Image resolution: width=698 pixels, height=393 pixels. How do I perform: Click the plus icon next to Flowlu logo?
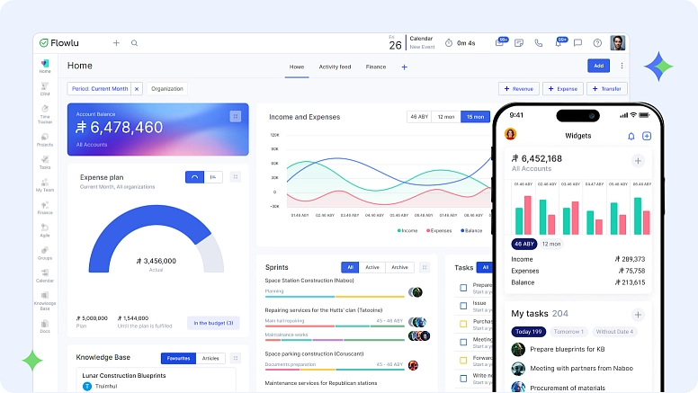pos(116,43)
